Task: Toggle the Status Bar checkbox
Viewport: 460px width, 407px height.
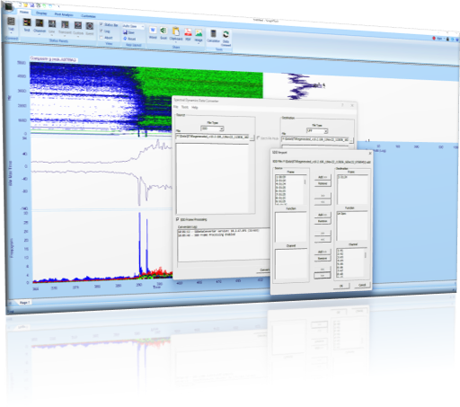Action: point(102,24)
